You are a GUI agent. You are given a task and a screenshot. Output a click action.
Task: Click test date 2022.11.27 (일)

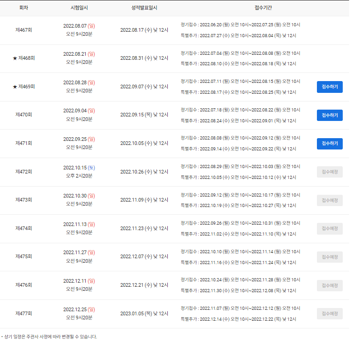coord(79,253)
